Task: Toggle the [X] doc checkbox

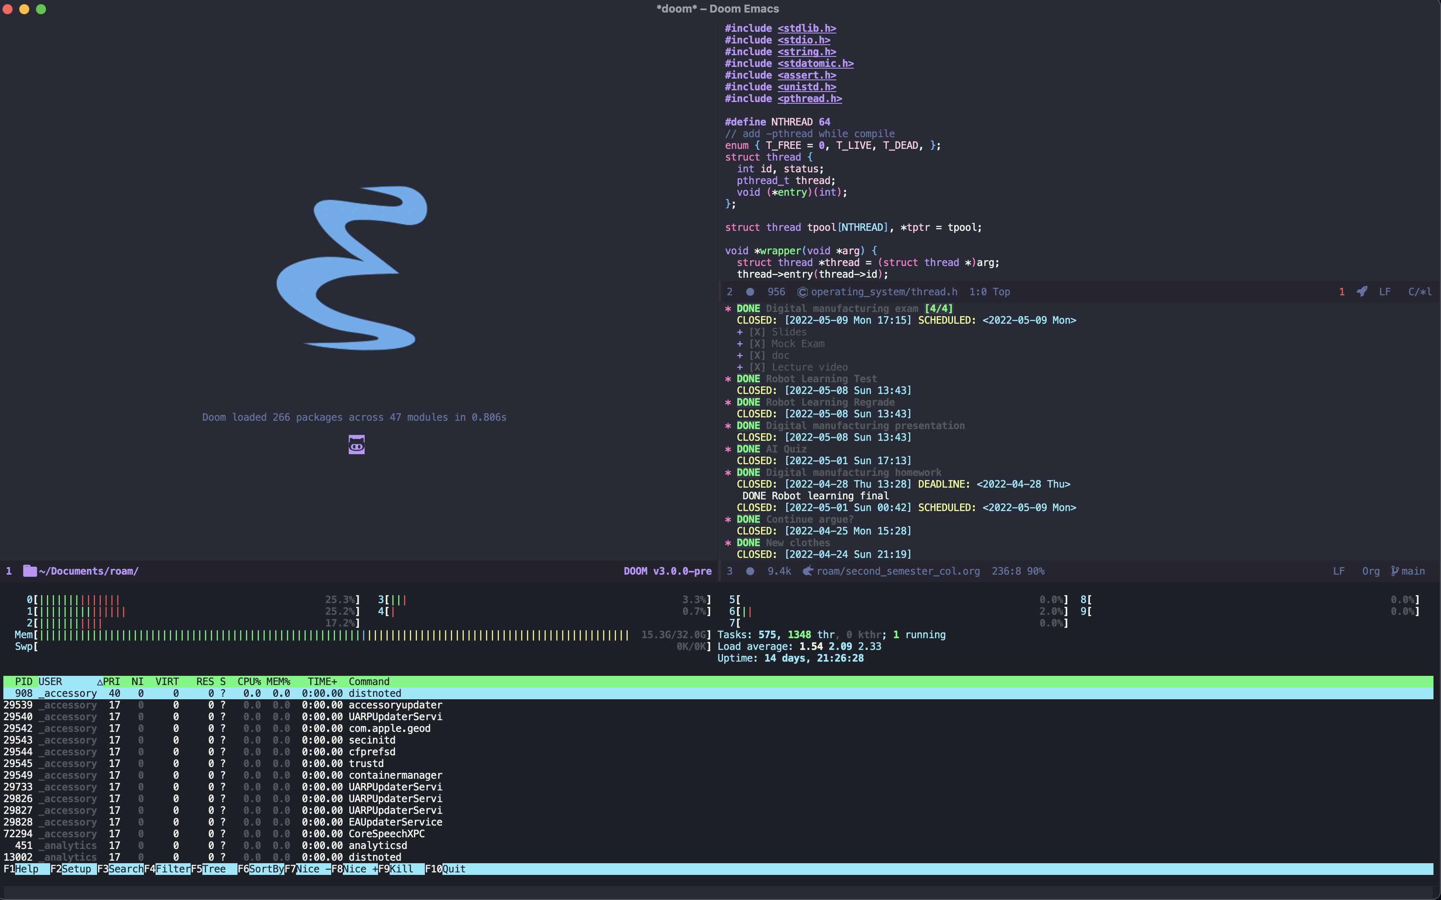Action: click(x=757, y=355)
